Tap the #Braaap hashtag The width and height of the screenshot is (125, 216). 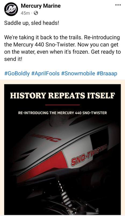[107, 73]
